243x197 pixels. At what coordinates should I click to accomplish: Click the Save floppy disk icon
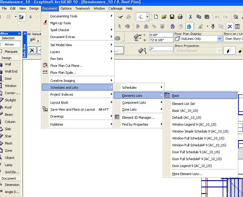[172, 17]
